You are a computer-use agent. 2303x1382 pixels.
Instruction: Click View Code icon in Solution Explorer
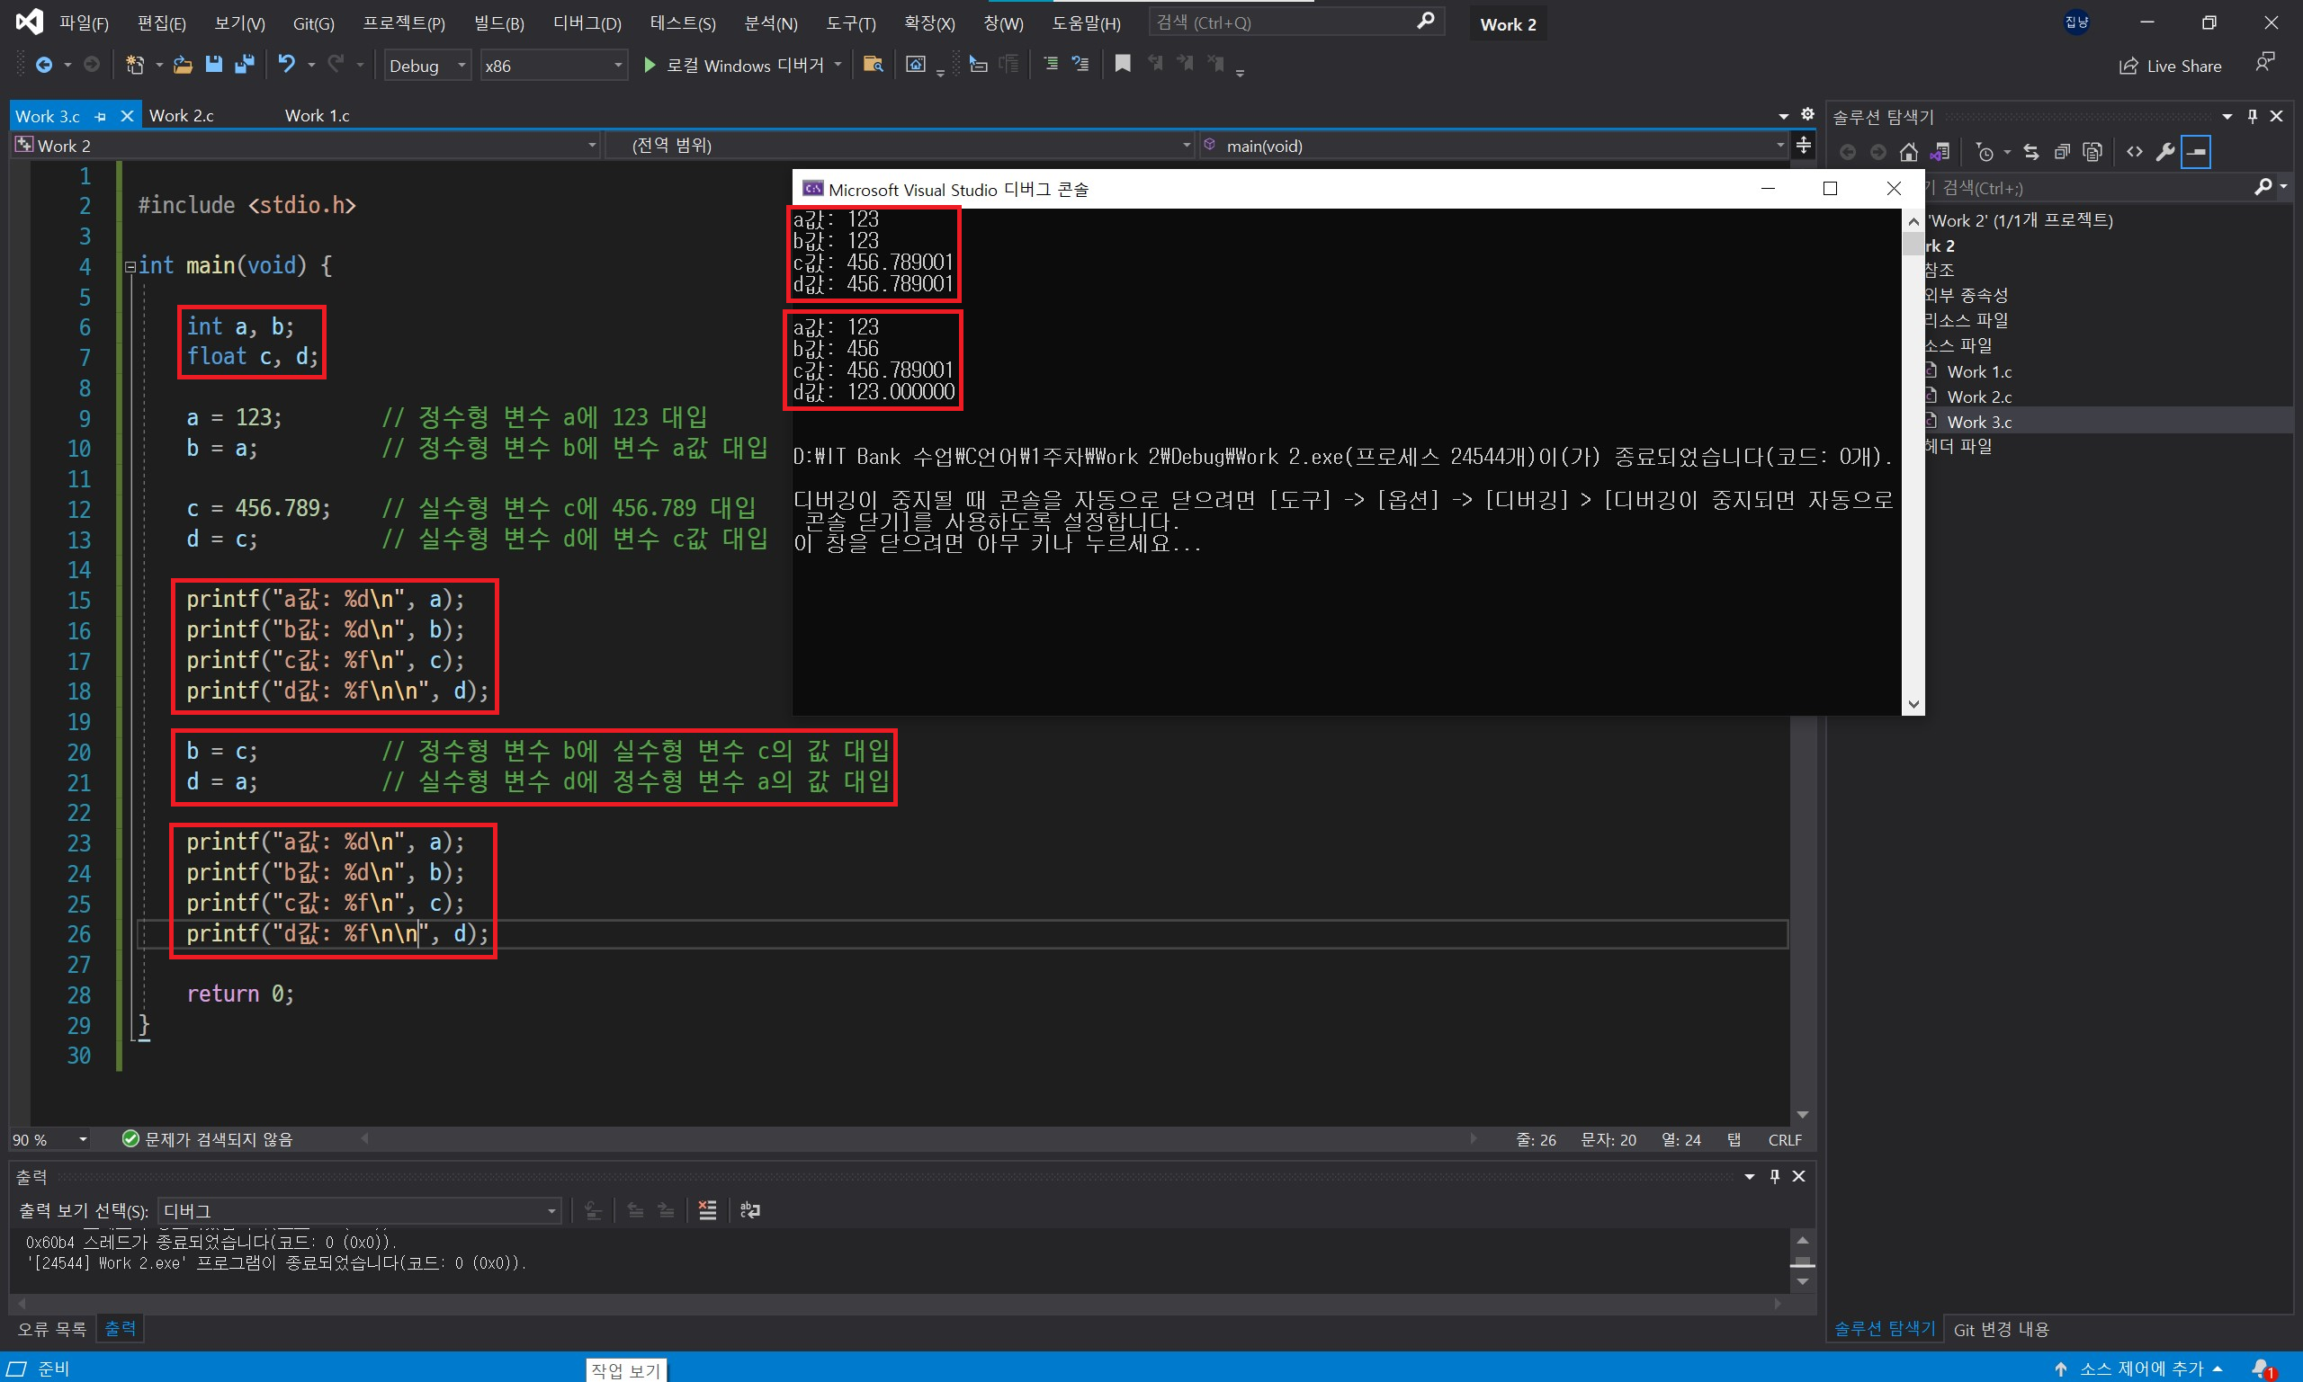click(x=2135, y=152)
